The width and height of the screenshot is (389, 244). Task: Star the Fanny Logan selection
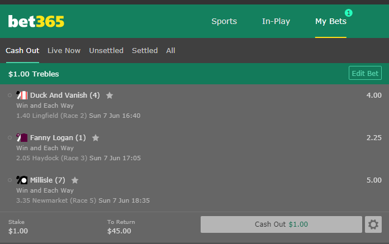tap(96, 138)
